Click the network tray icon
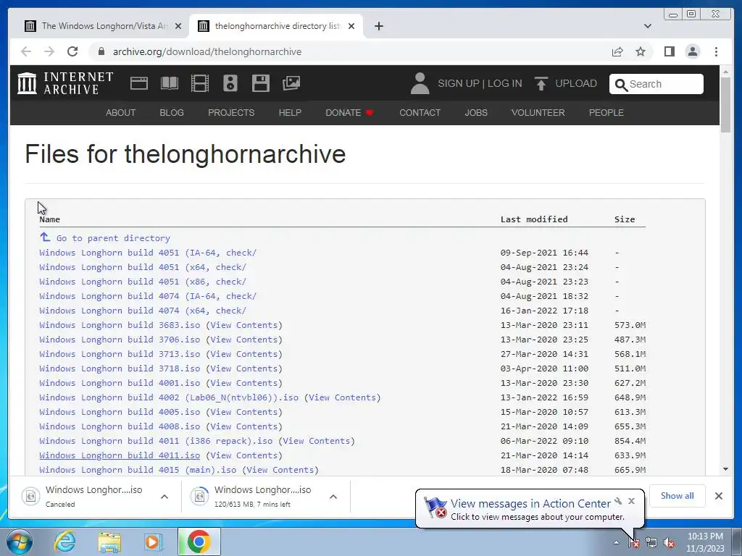The height and width of the screenshot is (556, 742). (651, 543)
